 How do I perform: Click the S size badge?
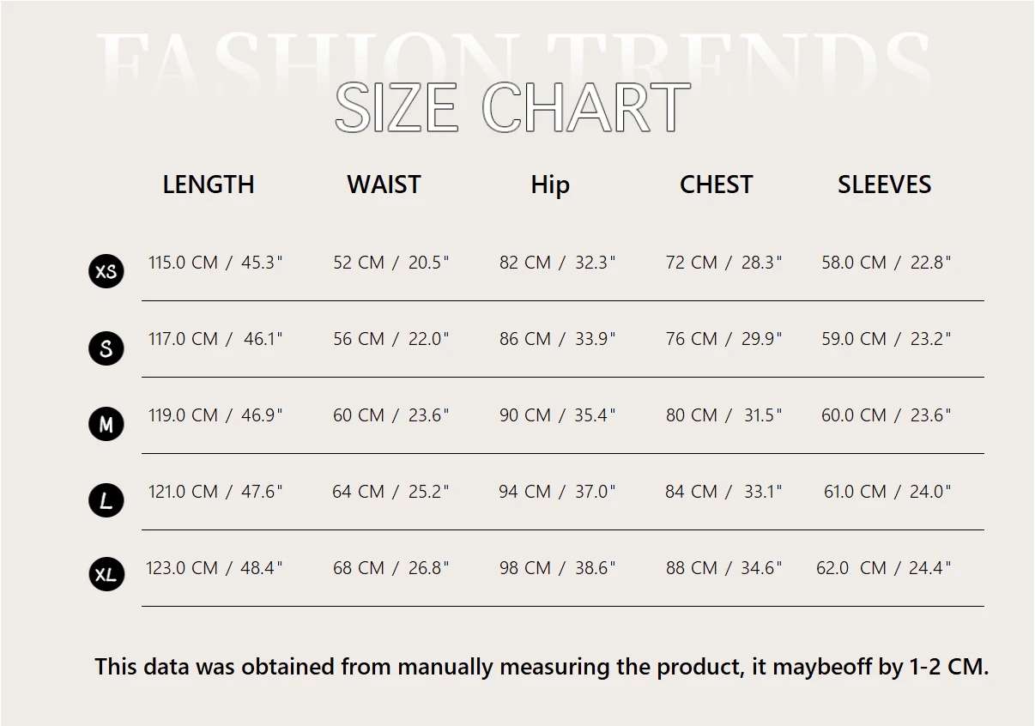106,348
